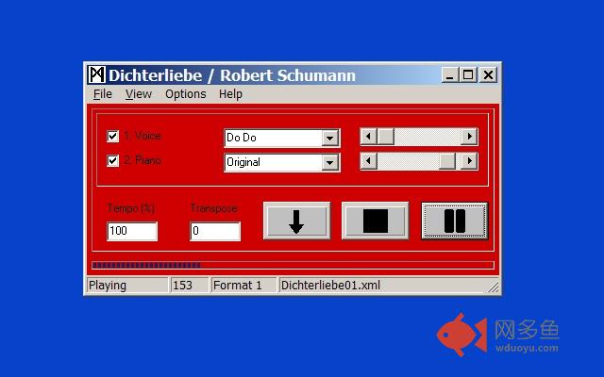604x377 pixels.
Task: Maximize the Dichterliebe window
Action: coord(468,74)
